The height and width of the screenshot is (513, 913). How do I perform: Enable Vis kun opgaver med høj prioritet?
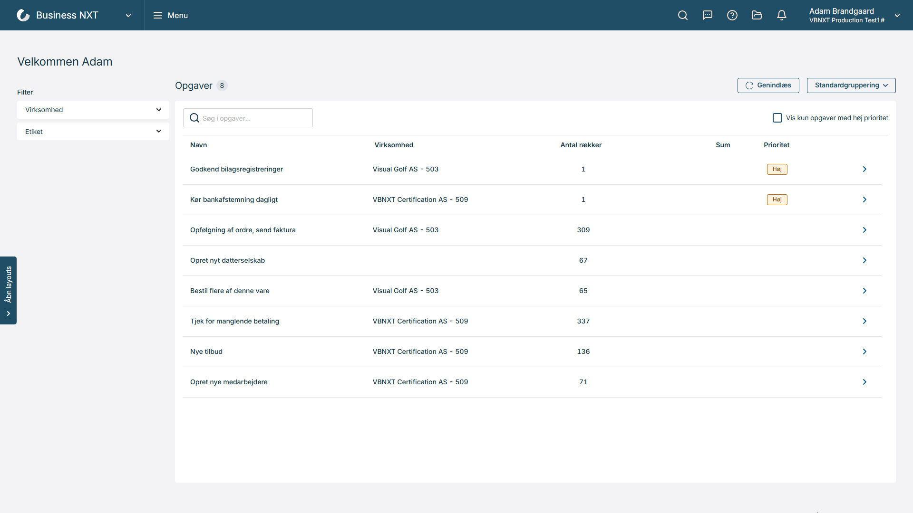tap(777, 118)
